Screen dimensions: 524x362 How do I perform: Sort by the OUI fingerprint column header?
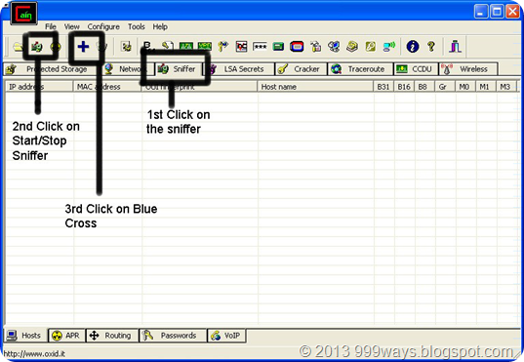coord(199,87)
